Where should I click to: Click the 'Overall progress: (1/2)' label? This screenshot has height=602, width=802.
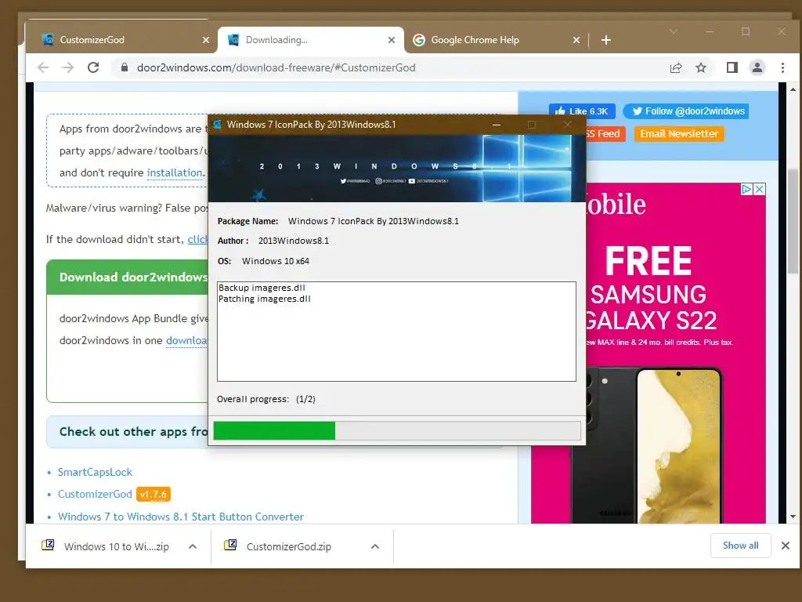266,399
